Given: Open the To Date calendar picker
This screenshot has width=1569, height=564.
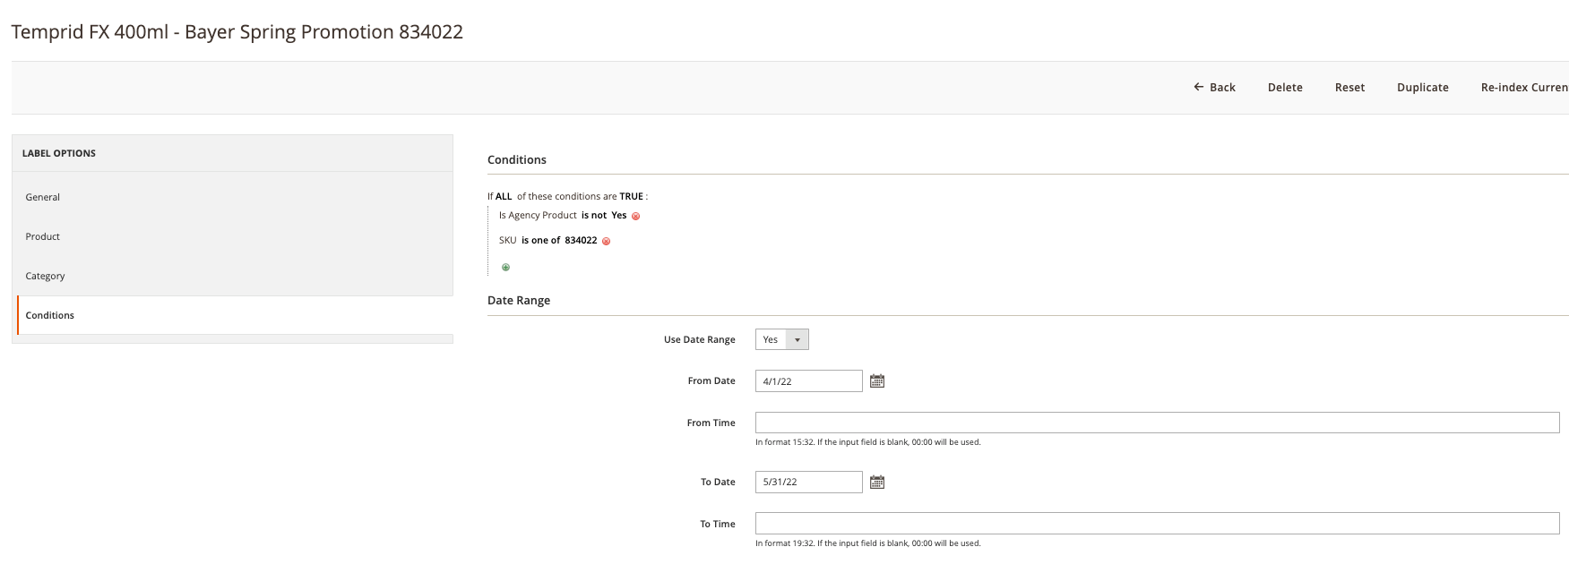Looking at the screenshot, I should click(x=877, y=483).
